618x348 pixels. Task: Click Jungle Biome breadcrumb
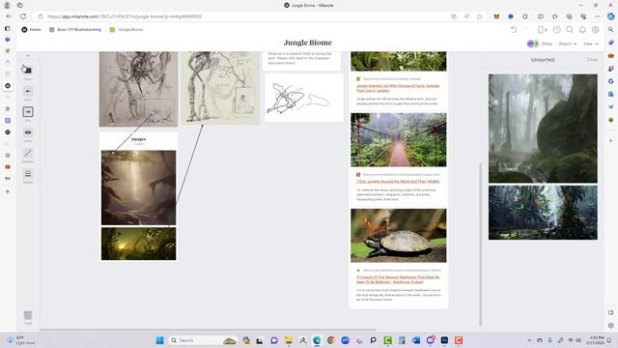click(x=126, y=30)
